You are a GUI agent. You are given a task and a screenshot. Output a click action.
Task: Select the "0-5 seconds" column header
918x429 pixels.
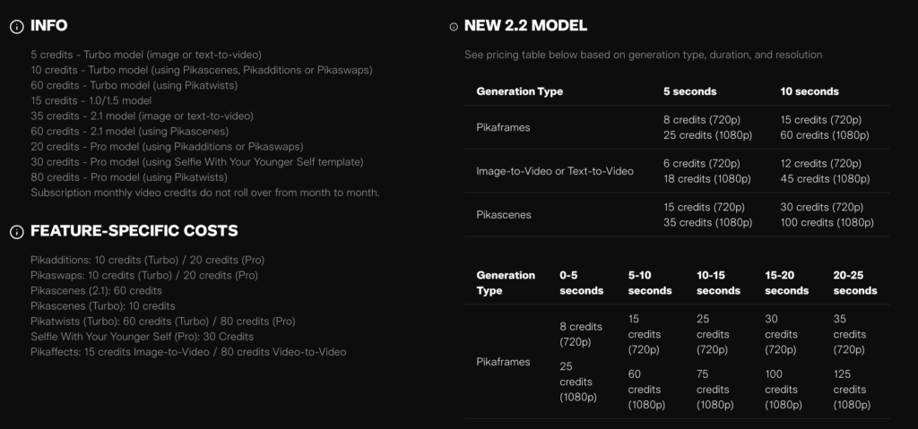click(581, 283)
